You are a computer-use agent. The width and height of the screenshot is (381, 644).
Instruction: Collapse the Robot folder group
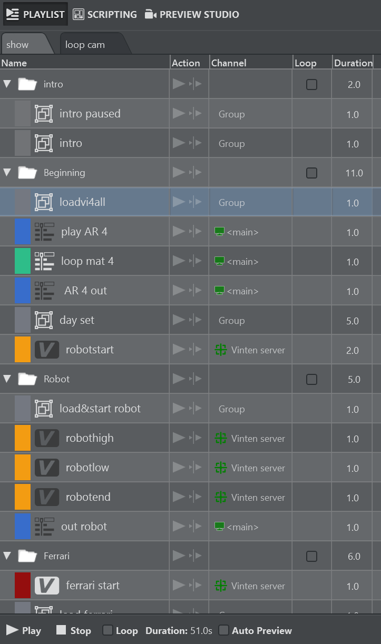pos(7,379)
